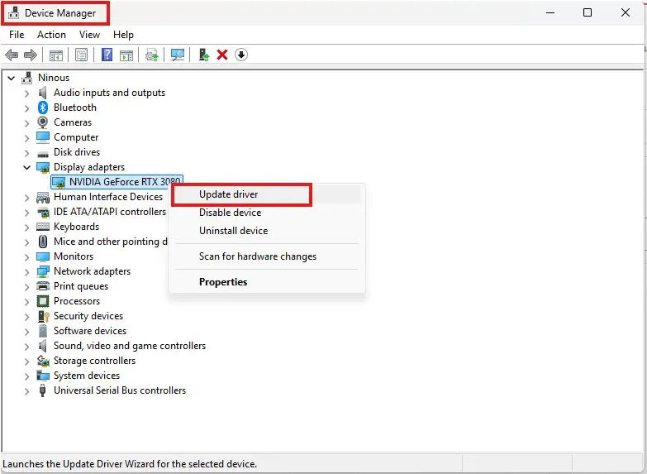Select the Display adapters label
Viewport: 647px width, 474px height.
pos(89,167)
